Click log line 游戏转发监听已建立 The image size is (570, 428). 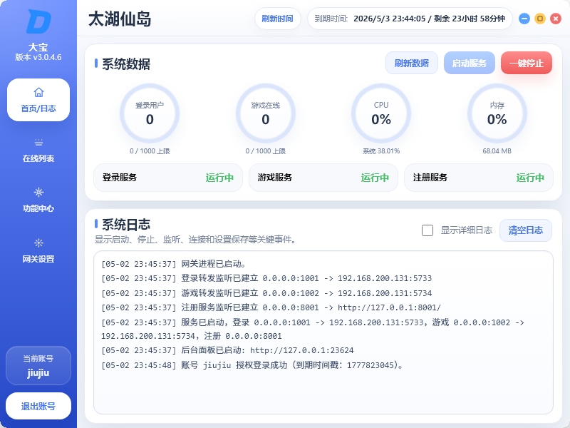click(266, 293)
